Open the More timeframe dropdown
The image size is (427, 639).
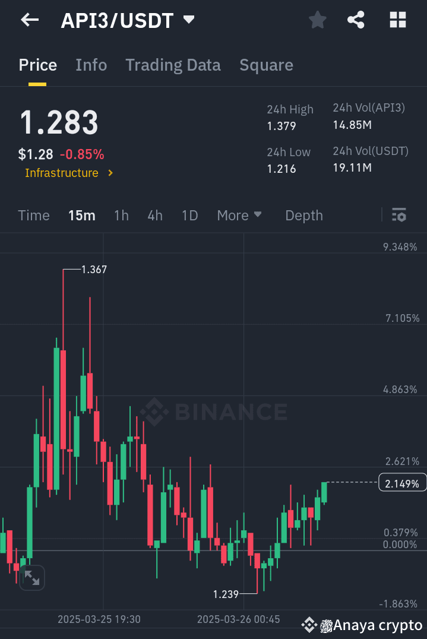coord(239,216)
